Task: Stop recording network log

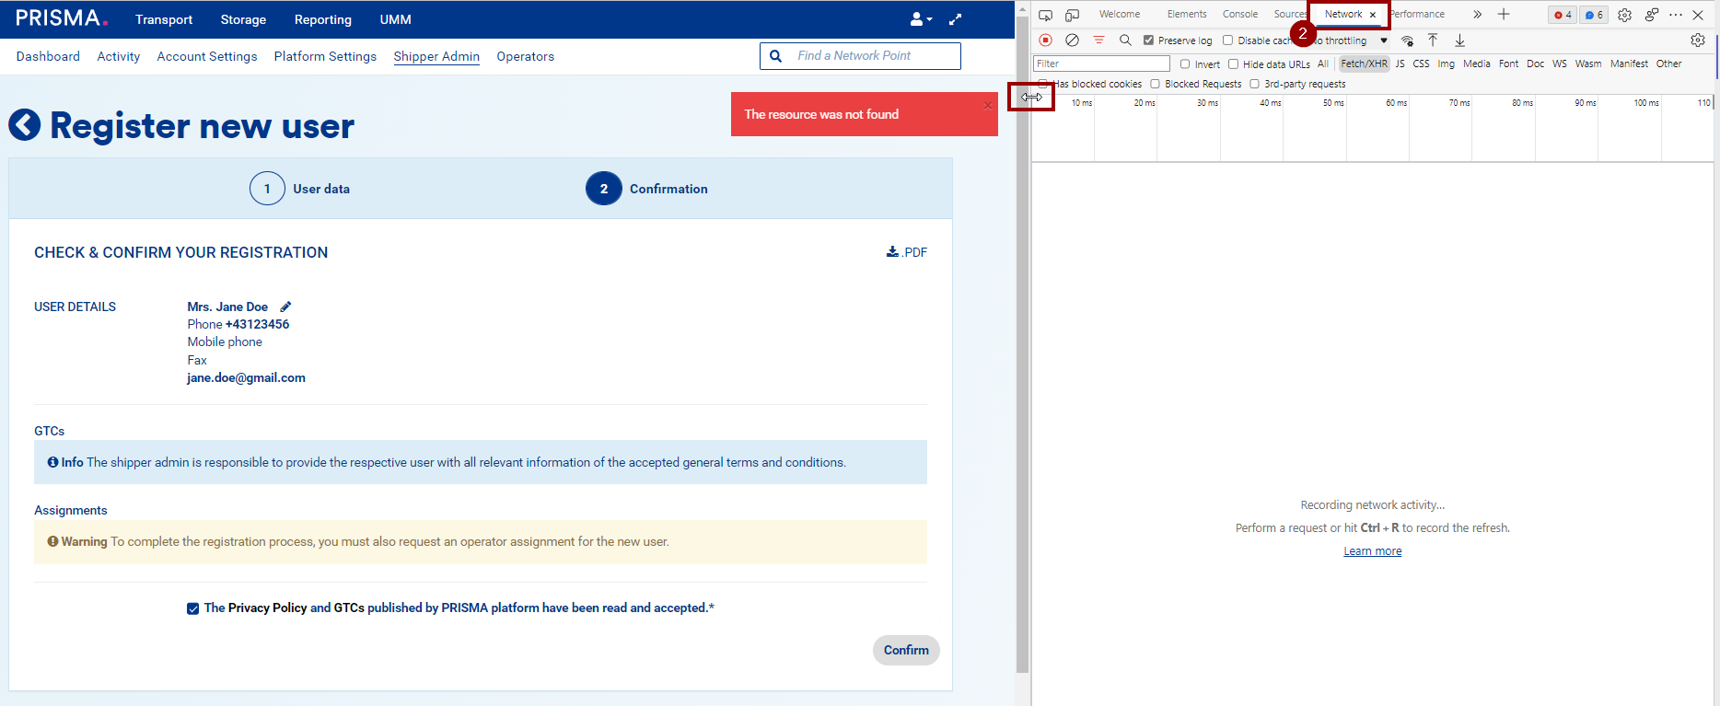Action: click(x=1045, y=41)
